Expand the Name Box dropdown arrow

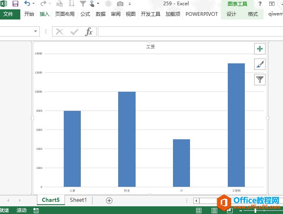pyautogui.click(x=36, y=32)
